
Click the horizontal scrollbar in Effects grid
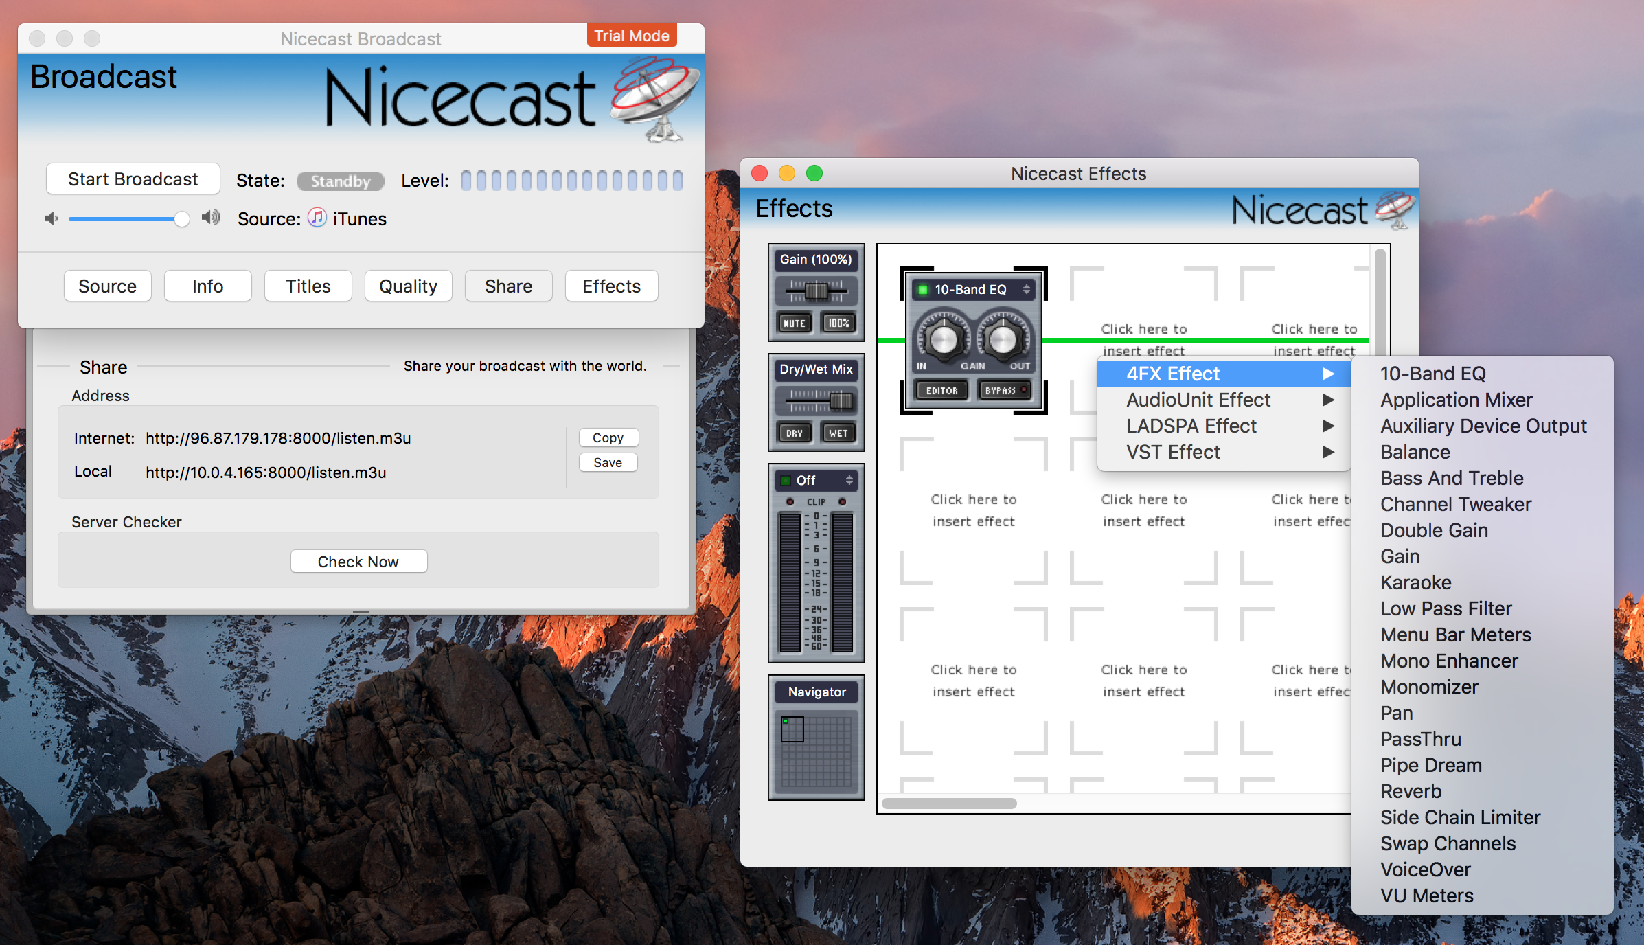[x=949, y=803]
